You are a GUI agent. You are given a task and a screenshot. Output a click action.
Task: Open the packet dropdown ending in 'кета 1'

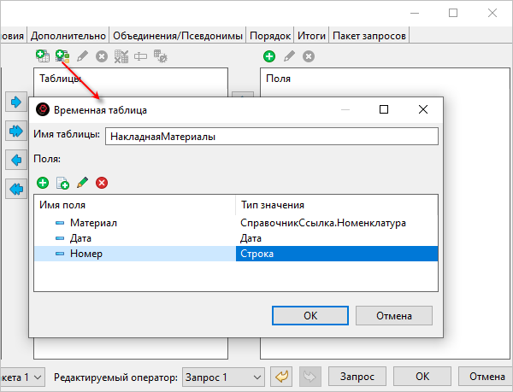(x=22, y=377)
